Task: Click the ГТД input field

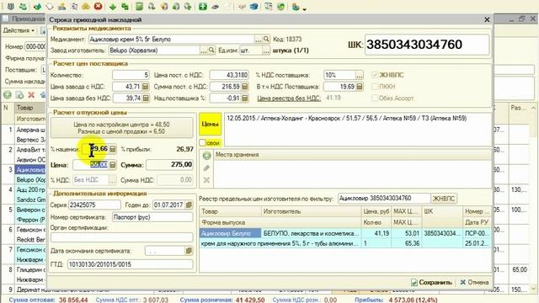Action: [130, 264]
